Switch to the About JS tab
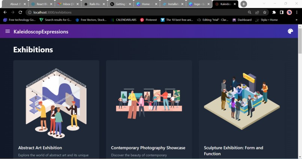The image size is (302, 159). coord(16,4)
